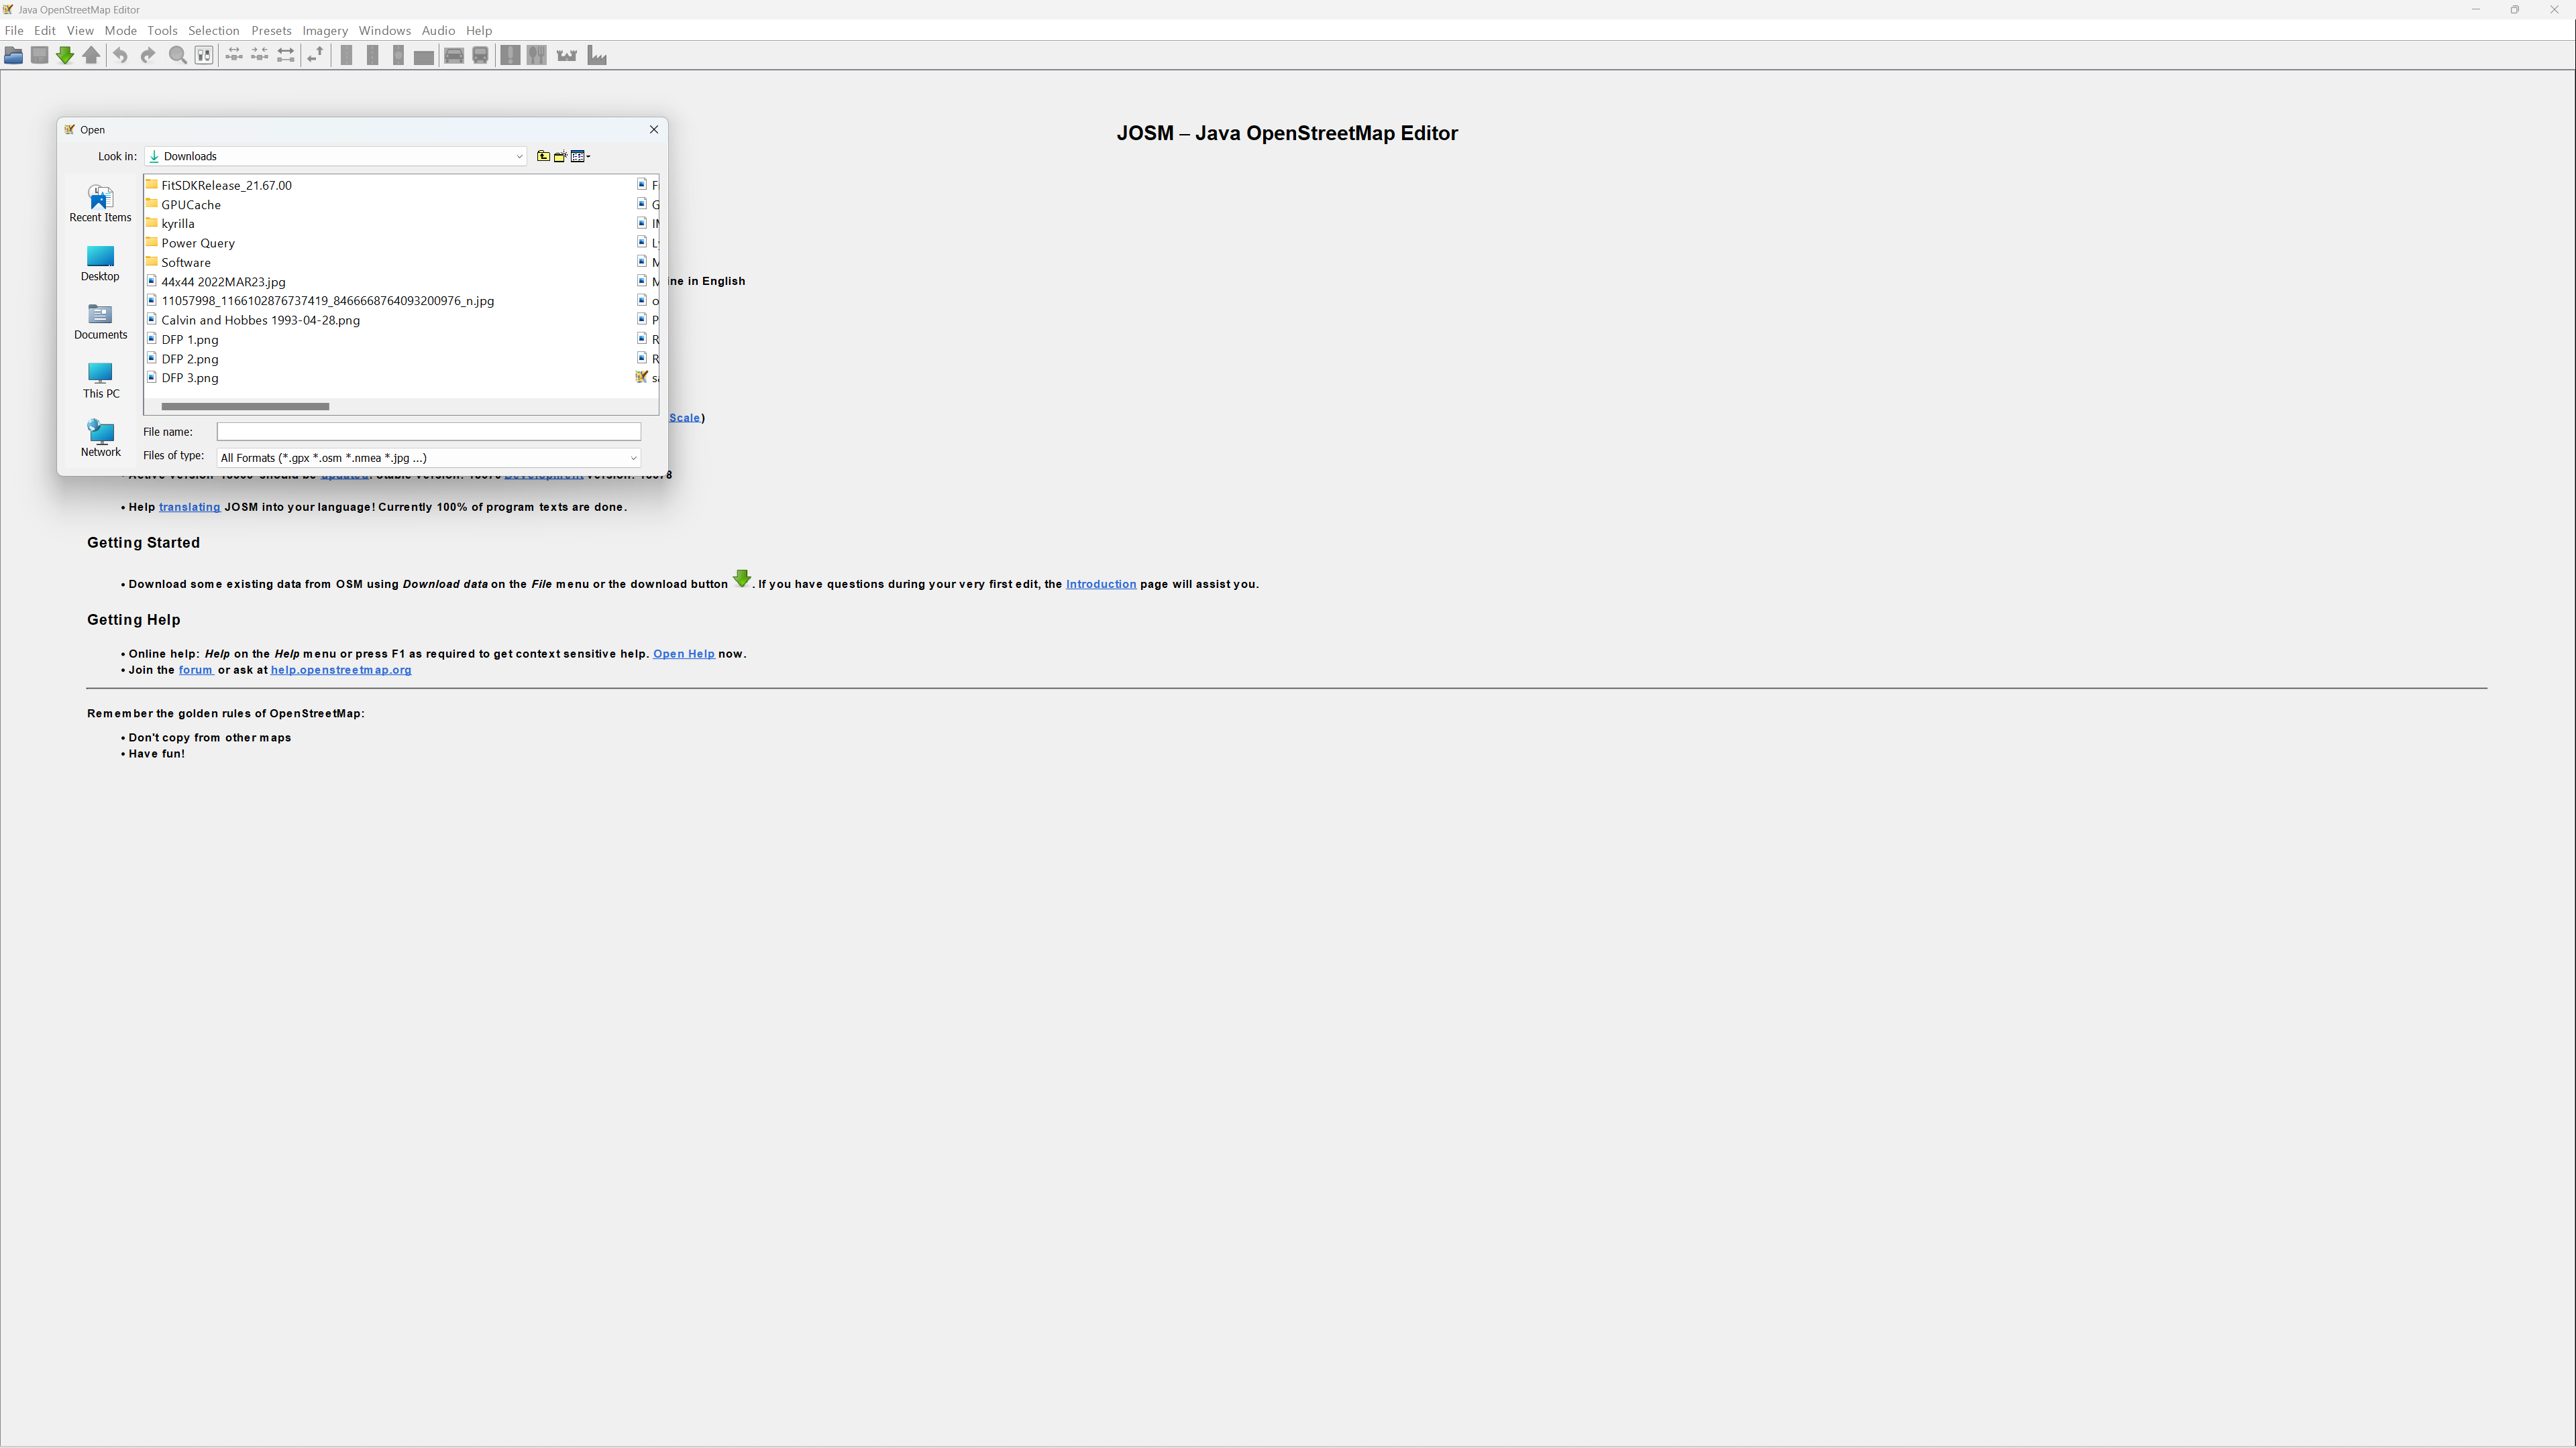Image resolution: width=2576 pixels, height=1448 pixels.
Task: Click the Upload data up-arrow icon
Action: click(91, 55)
